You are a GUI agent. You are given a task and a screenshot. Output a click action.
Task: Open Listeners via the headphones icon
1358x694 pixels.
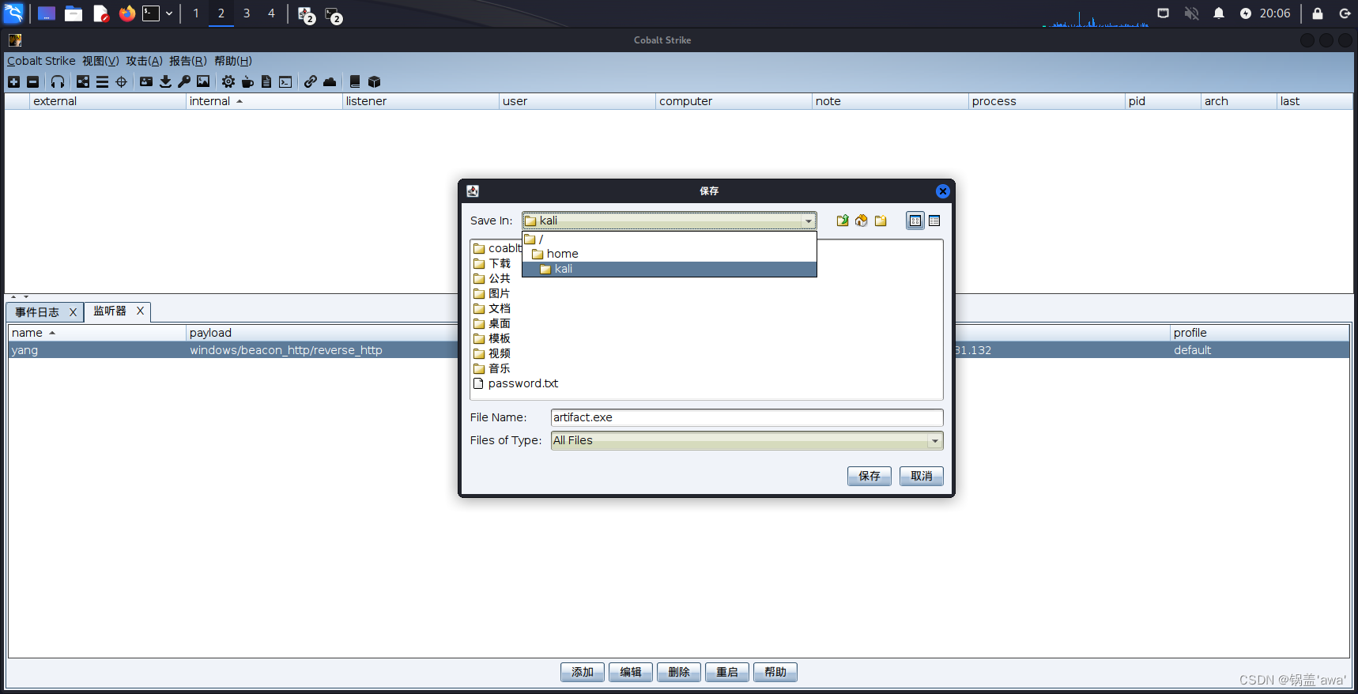(x=58, y=81)
